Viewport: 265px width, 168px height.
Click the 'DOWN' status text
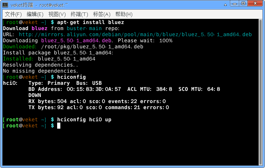point(35,95)
